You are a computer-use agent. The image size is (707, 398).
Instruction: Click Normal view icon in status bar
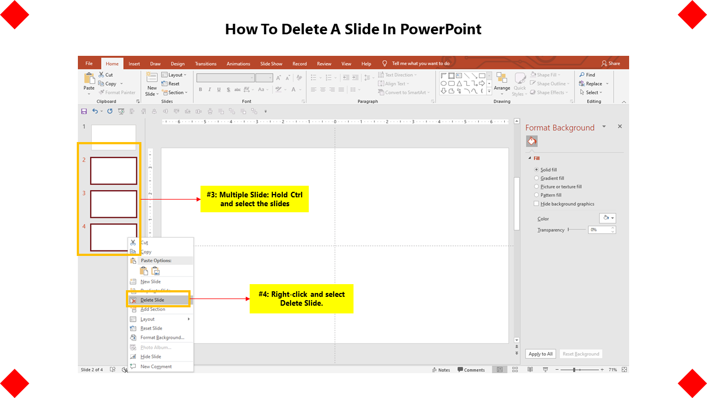coord(499,370)
